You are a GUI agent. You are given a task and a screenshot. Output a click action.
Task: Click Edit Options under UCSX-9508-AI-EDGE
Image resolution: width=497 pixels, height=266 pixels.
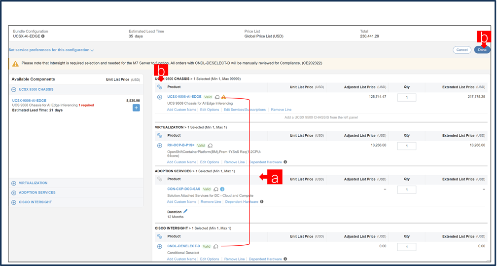point(210,110)
